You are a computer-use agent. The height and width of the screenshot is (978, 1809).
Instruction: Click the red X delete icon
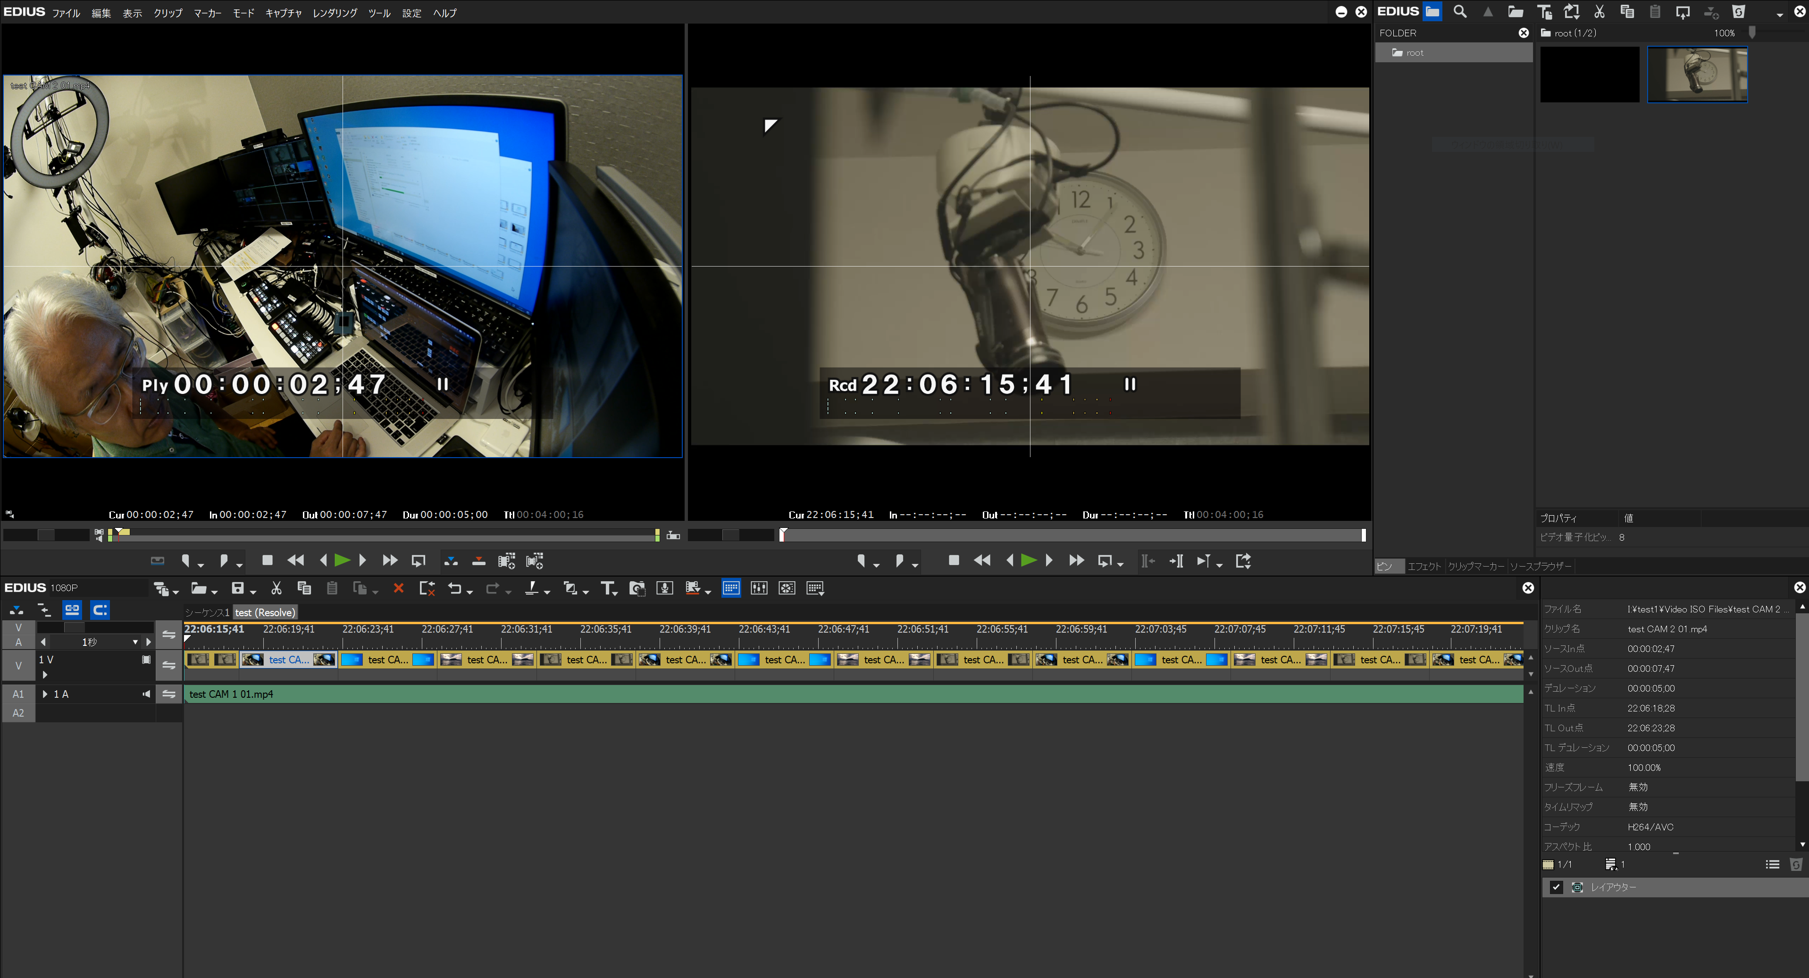[398, 588]
